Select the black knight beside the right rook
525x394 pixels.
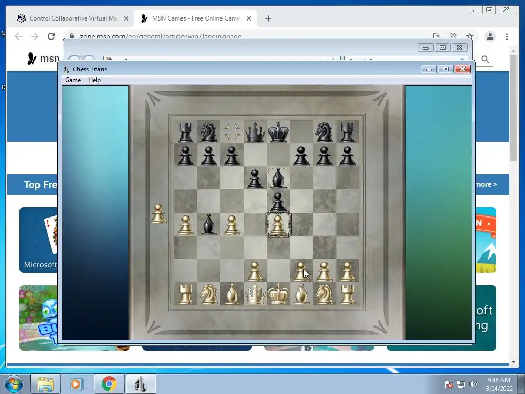324,132
